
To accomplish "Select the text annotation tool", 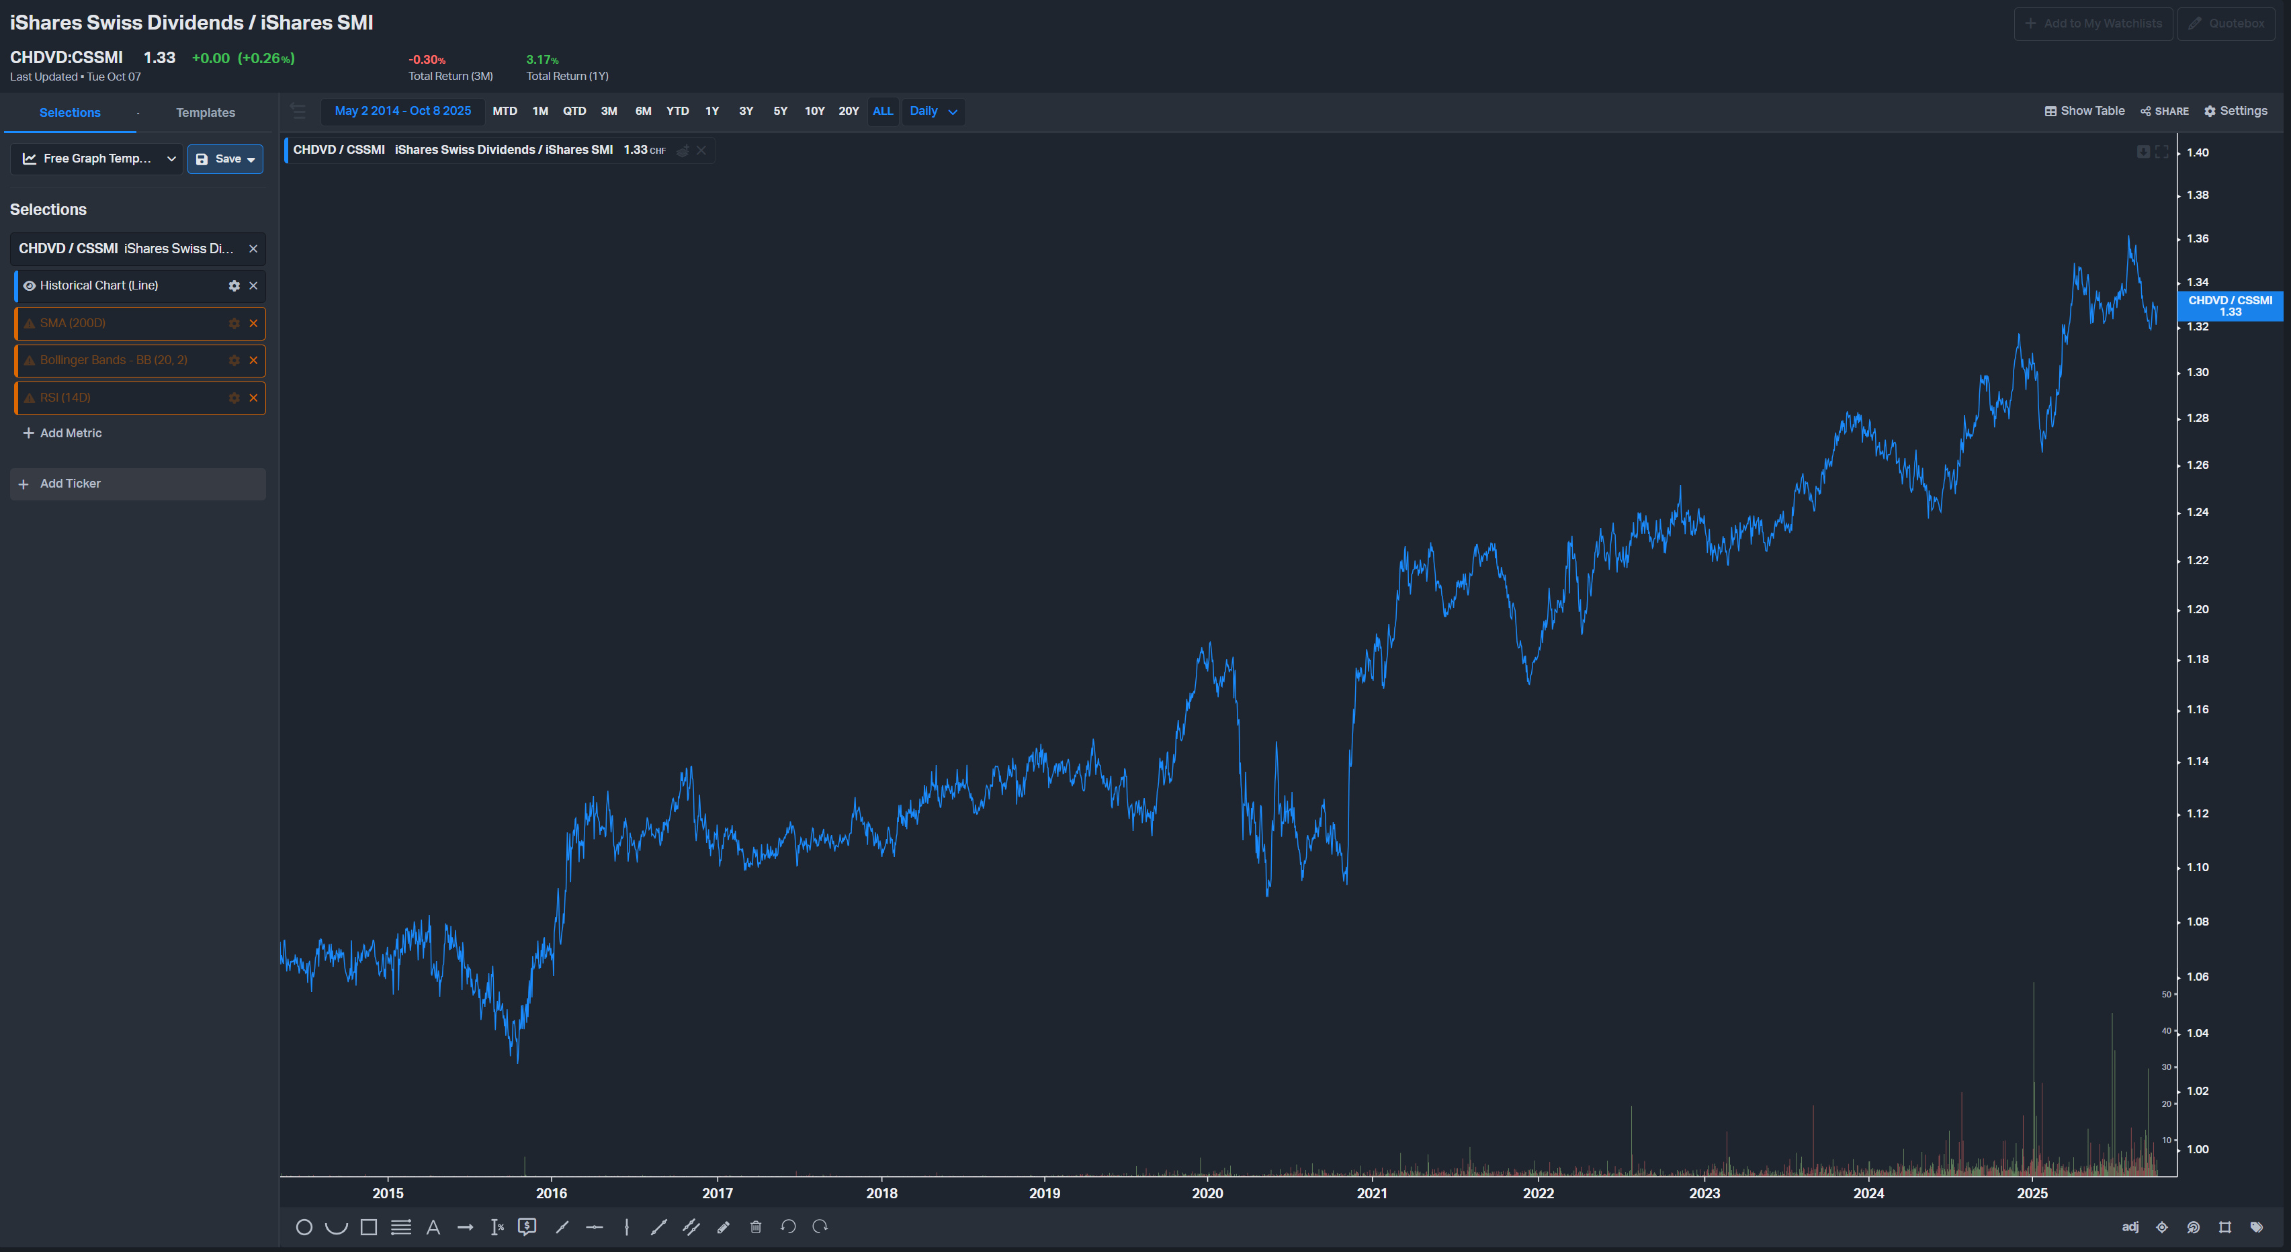I will point(433,1227).
